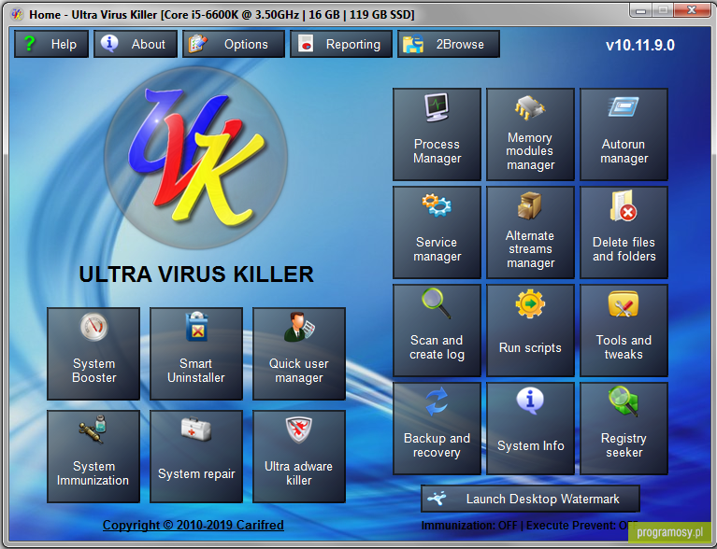Screen dimensions: 717x549
Task: Click the green question mark Help icon
Action: click(29, 43)
